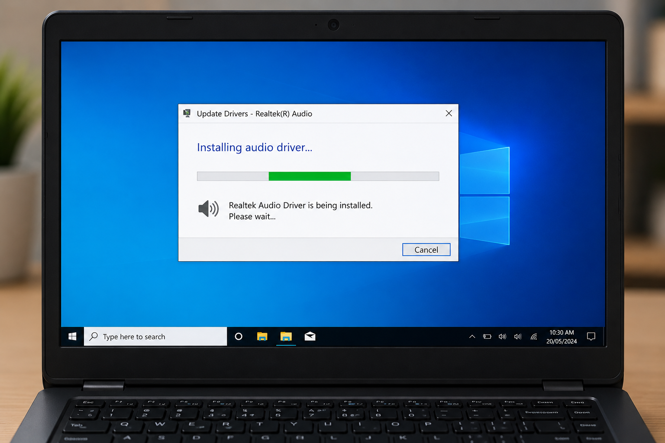Viewport: 665px width, 443px height.
Task: Click the search magnifier icon
Action: [x=94, y=336]
